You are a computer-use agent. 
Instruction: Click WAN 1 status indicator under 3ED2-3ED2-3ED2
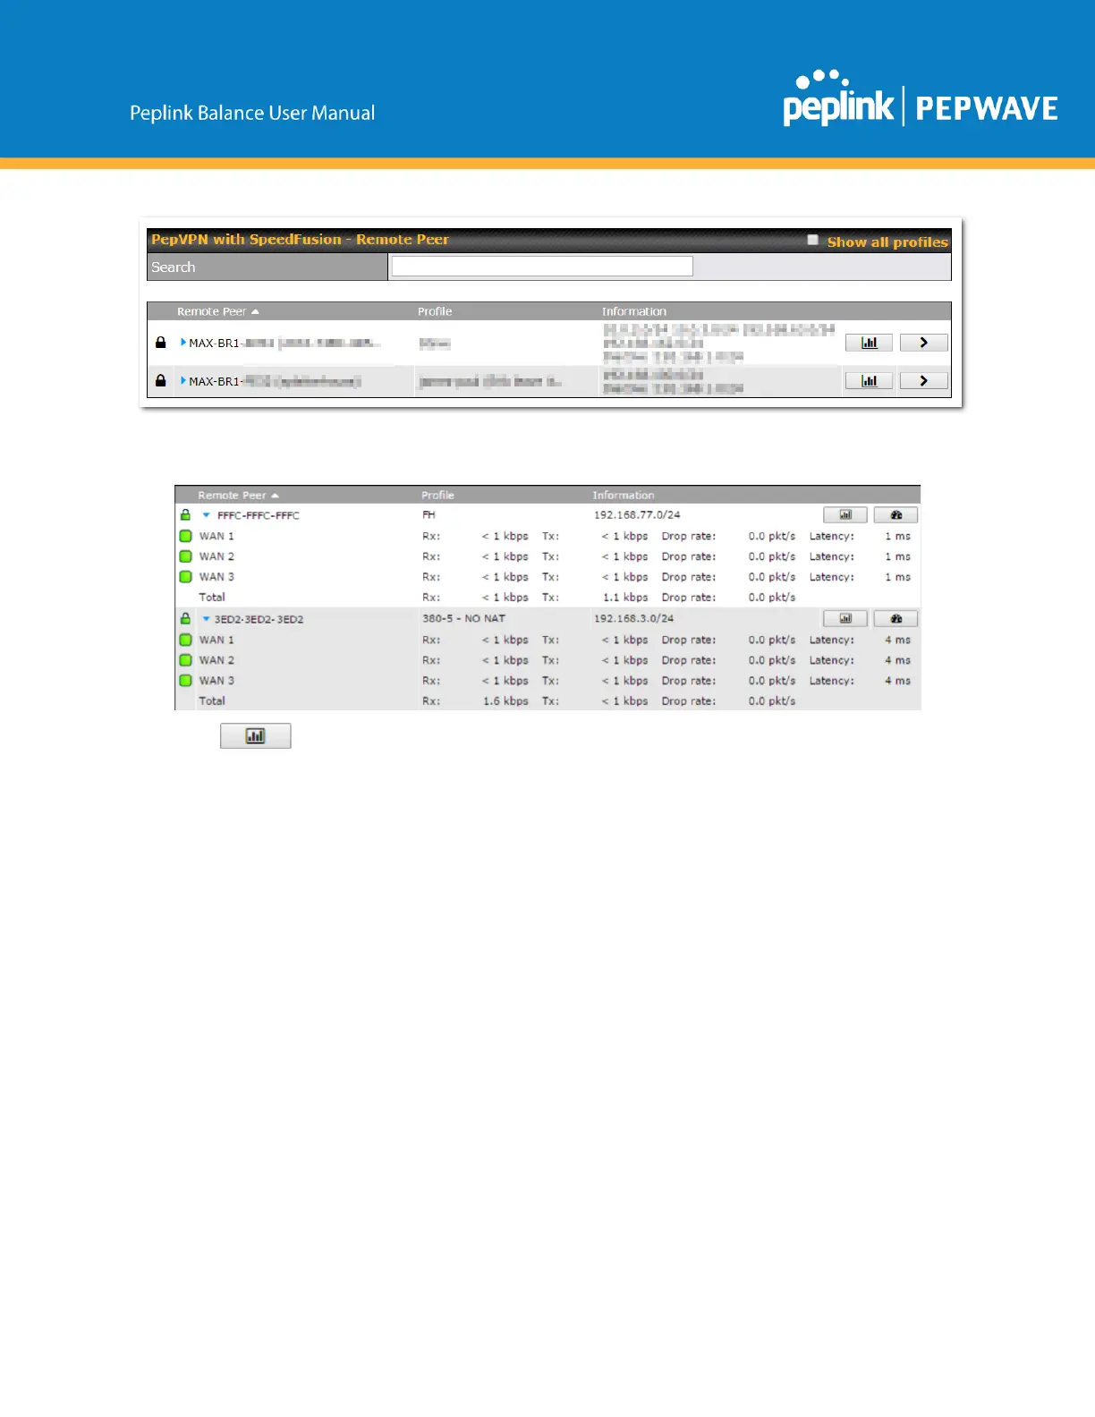(x=186, y=641)
